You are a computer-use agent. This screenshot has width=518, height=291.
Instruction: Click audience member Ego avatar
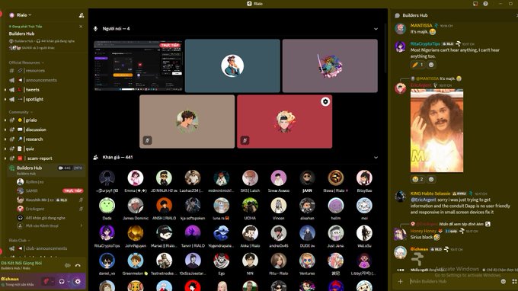[x=222, y=261]
